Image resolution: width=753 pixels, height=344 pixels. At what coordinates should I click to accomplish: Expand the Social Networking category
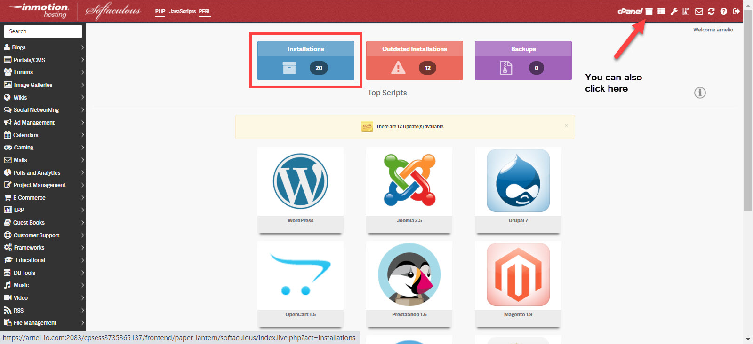[x=43, y=110]
